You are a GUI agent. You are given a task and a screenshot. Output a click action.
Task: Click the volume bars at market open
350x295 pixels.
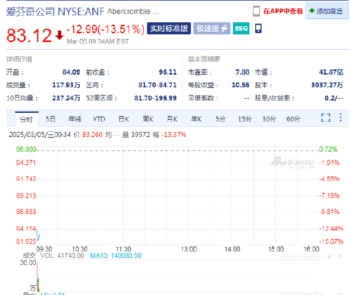point(38,278)
